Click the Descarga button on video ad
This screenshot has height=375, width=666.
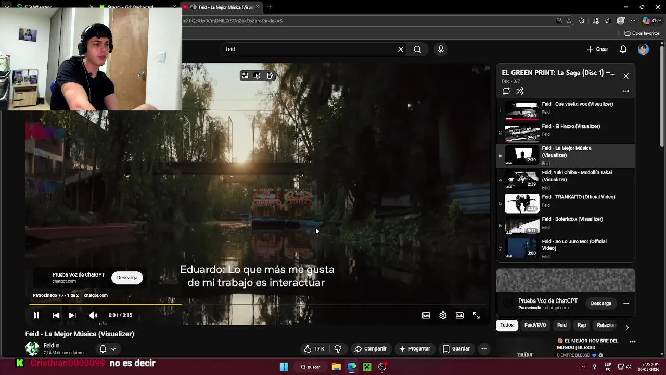coord(127,278)
